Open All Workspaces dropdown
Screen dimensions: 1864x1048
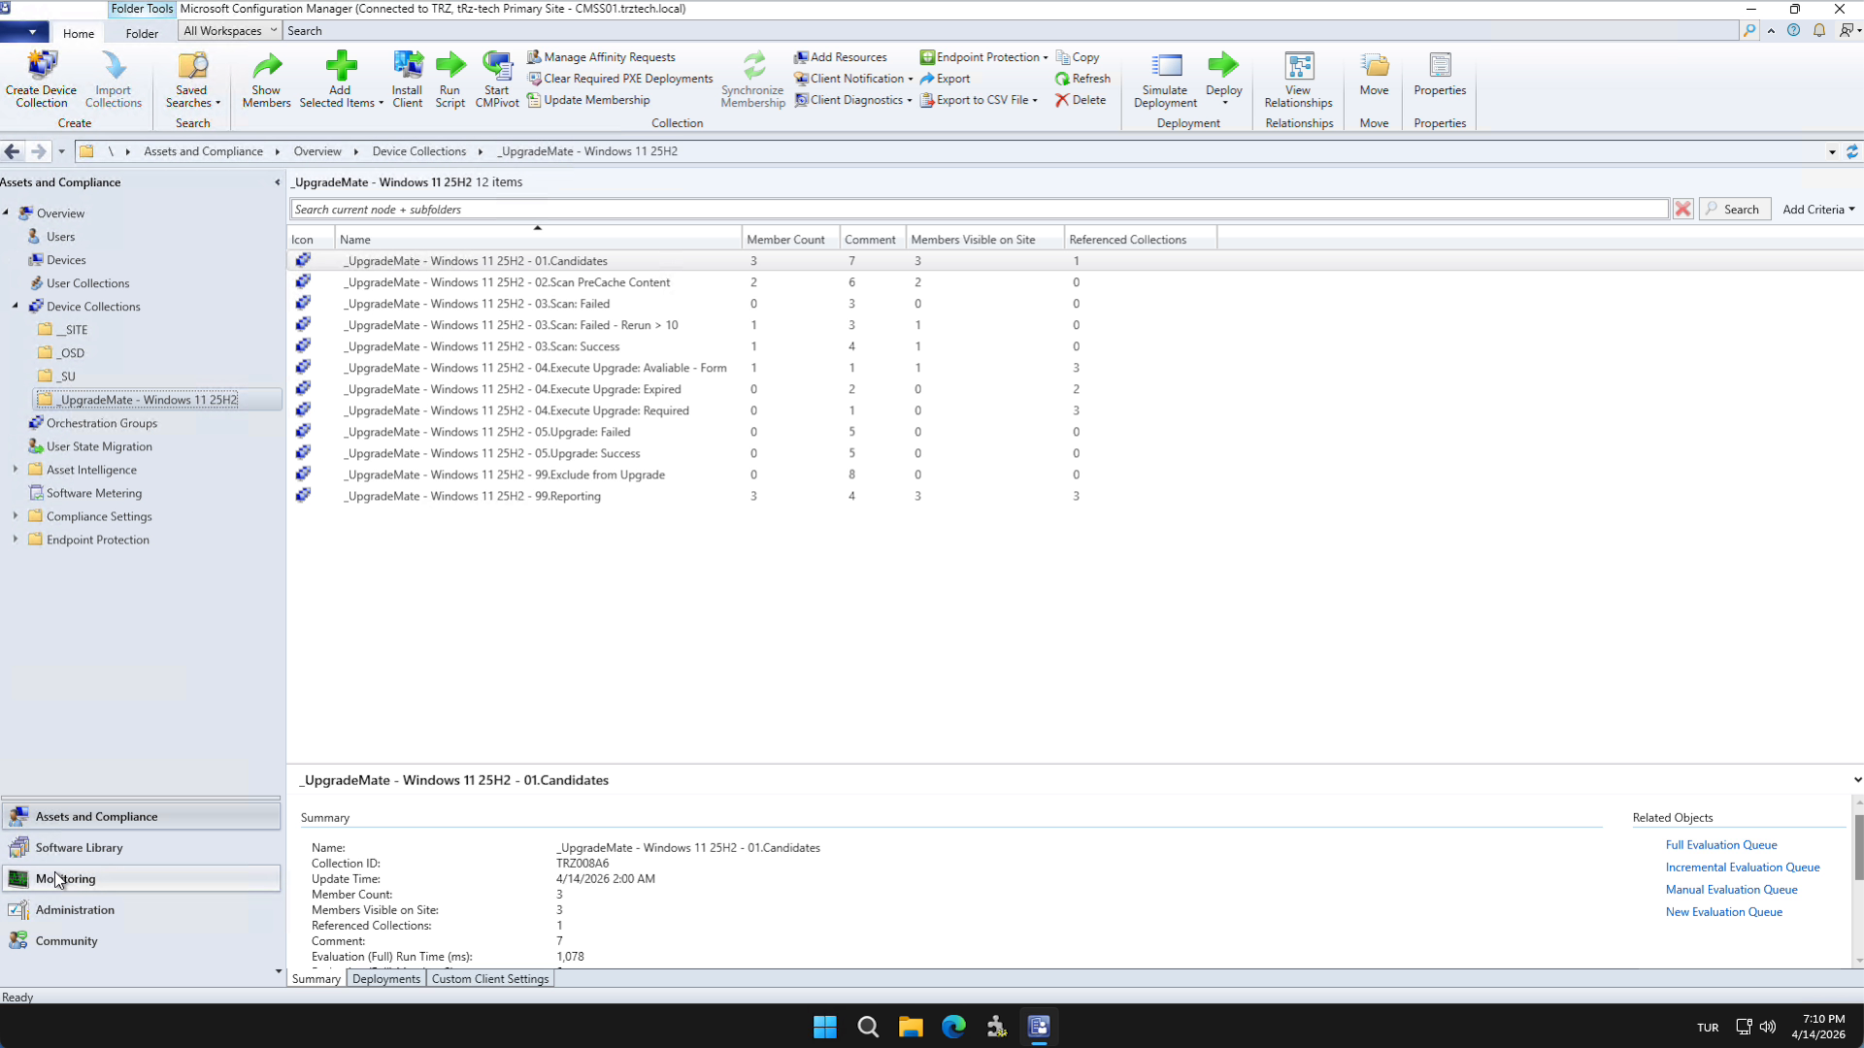[x=230, y=31]
